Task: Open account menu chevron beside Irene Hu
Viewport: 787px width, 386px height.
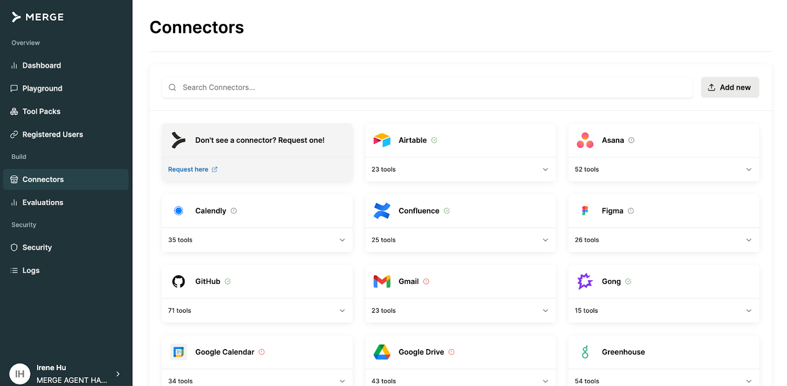Action: pyautogui.click(x=118, y=374)
